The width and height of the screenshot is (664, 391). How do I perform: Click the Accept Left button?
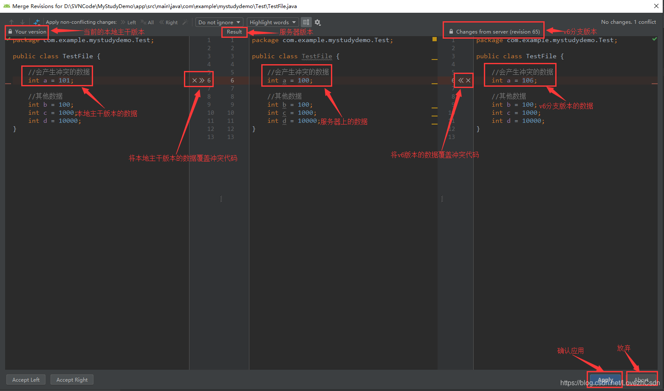click(26, 380)
